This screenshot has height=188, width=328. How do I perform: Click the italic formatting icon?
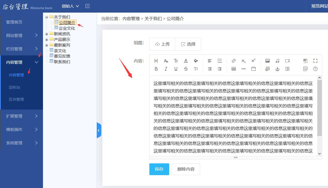(x=166, y=69)
